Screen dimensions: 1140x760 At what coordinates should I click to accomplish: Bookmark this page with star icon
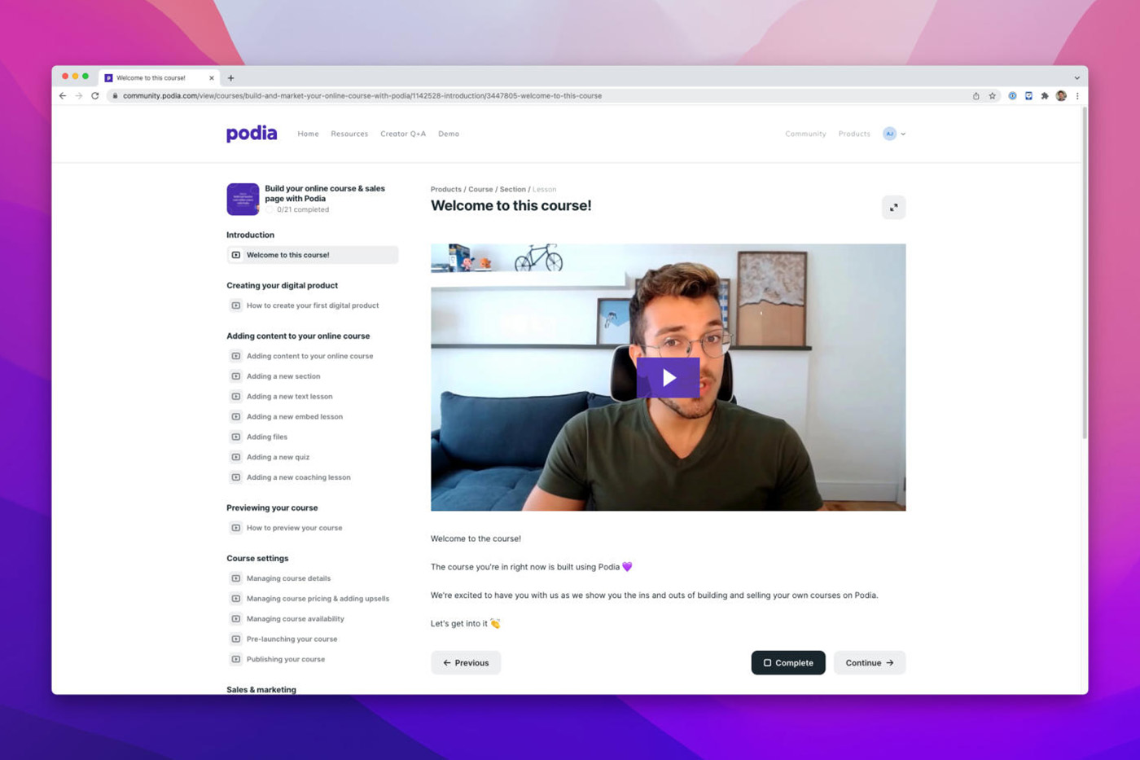tap(992, 96)
